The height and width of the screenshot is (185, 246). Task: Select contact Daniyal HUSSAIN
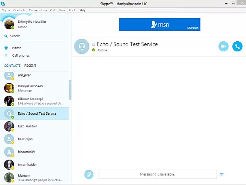[x=34, y=88]
